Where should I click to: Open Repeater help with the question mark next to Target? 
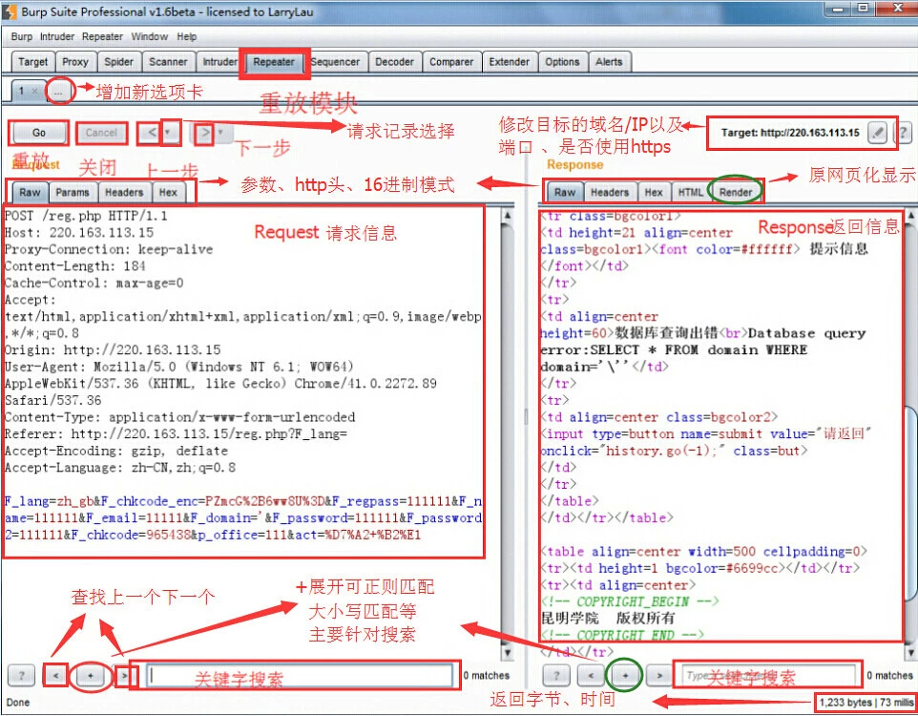click(x=904, y=133)
